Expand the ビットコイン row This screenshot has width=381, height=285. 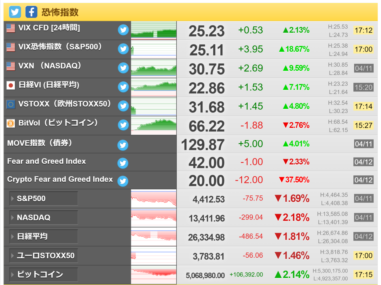pyautogui.click(x=43, y=275)
